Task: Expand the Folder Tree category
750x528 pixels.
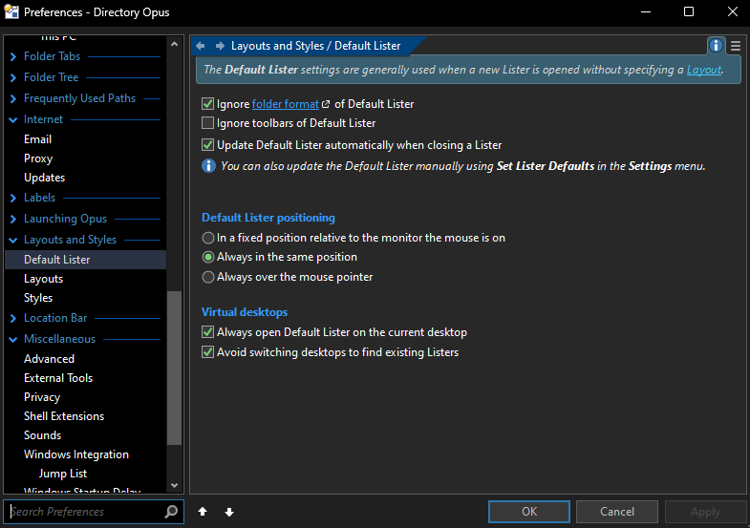Action: click(x=13, y=77)
